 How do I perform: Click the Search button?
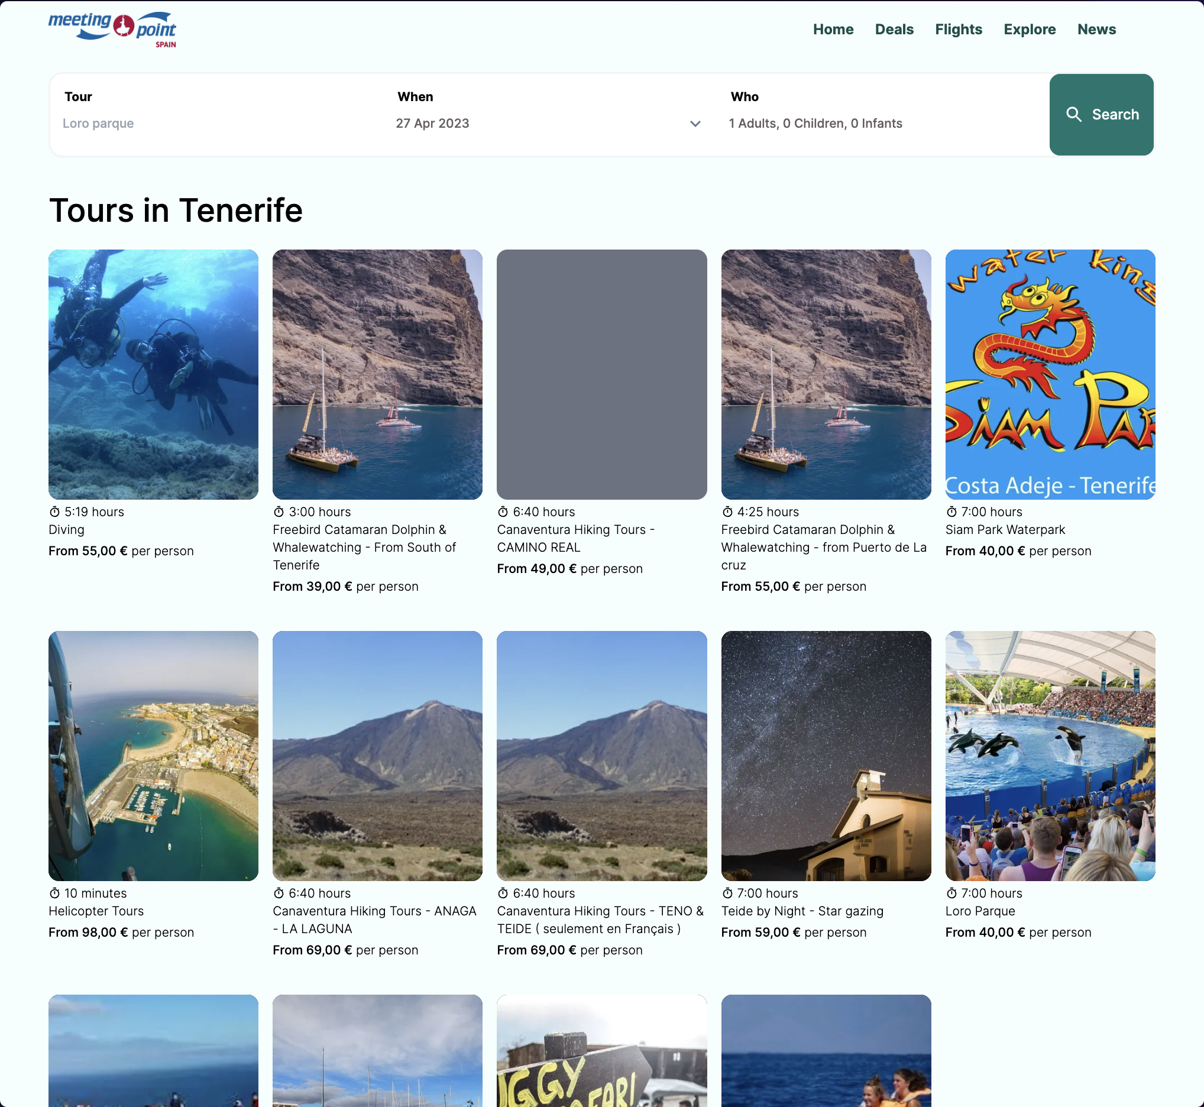[x=1101, y=114]
